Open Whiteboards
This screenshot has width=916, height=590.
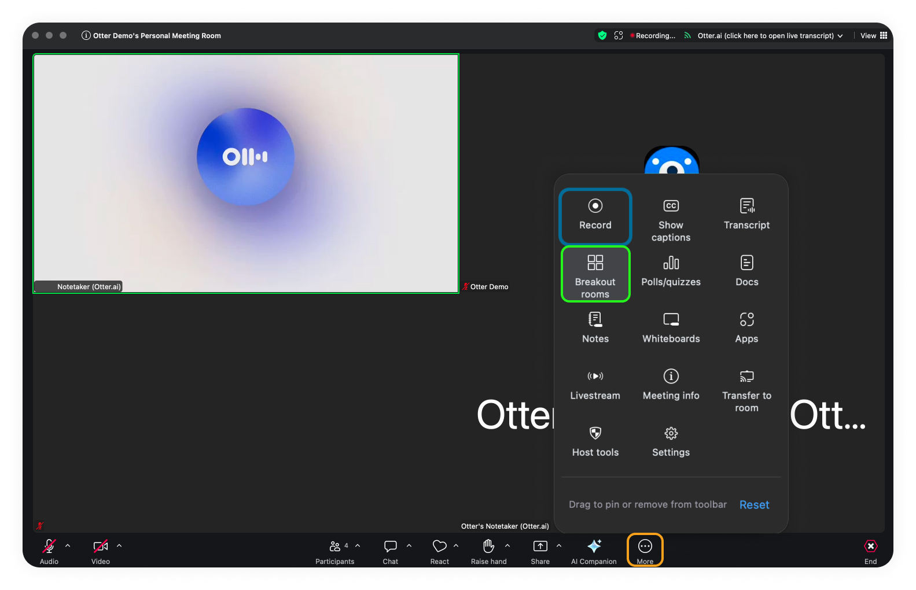pos(671,329)
